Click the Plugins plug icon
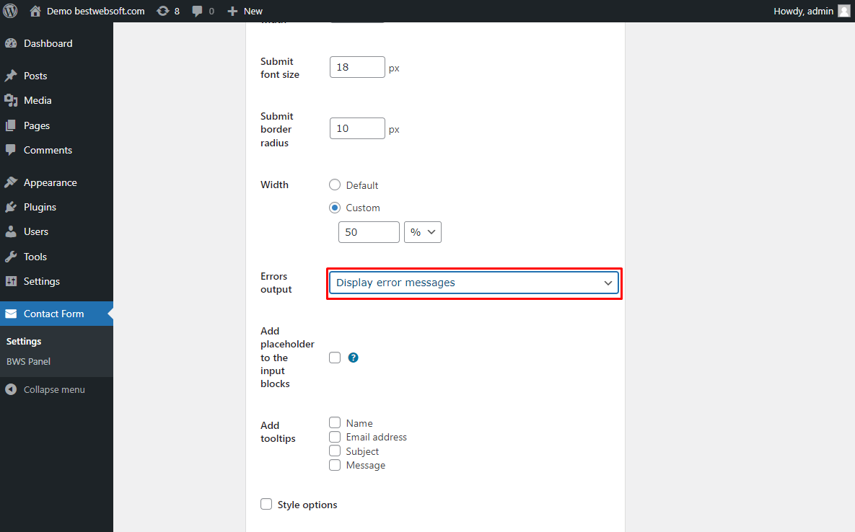Viewport: 855px width, 532px height. 11,207
